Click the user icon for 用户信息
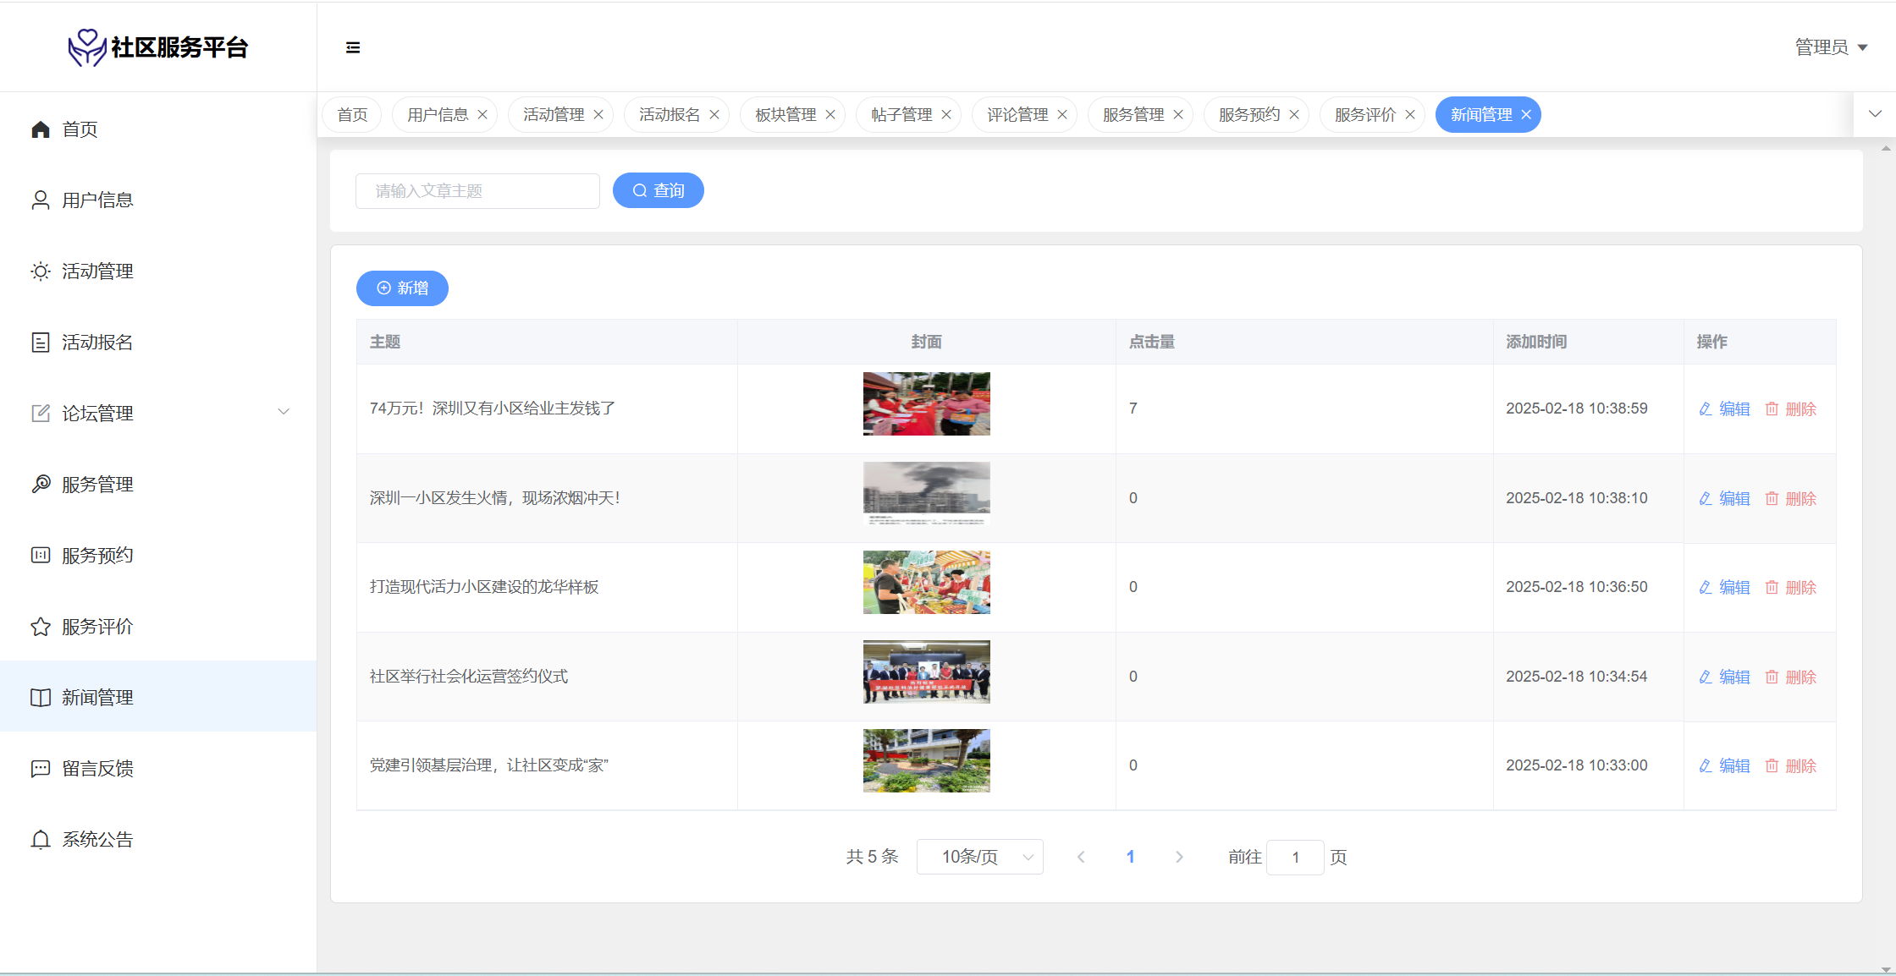 [x=41, y=200]
